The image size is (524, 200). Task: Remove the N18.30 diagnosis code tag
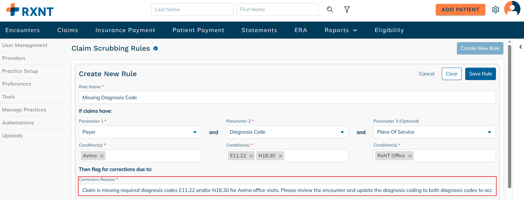pyautogui.click(x=280, y=156)
